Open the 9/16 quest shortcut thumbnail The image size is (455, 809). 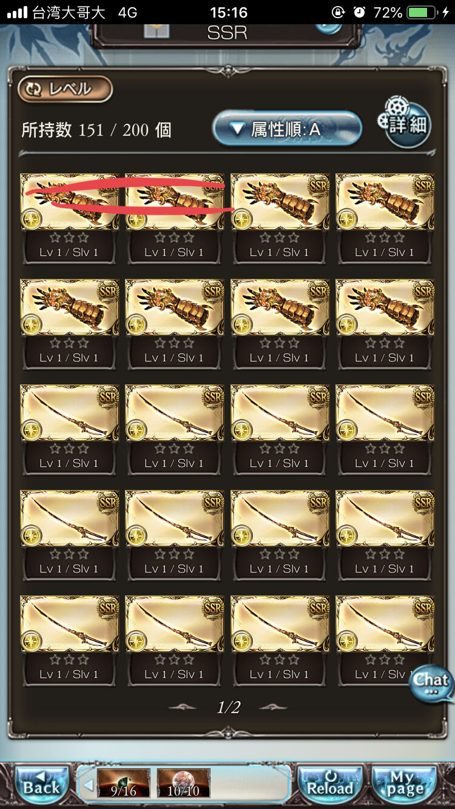click(123, 783)
